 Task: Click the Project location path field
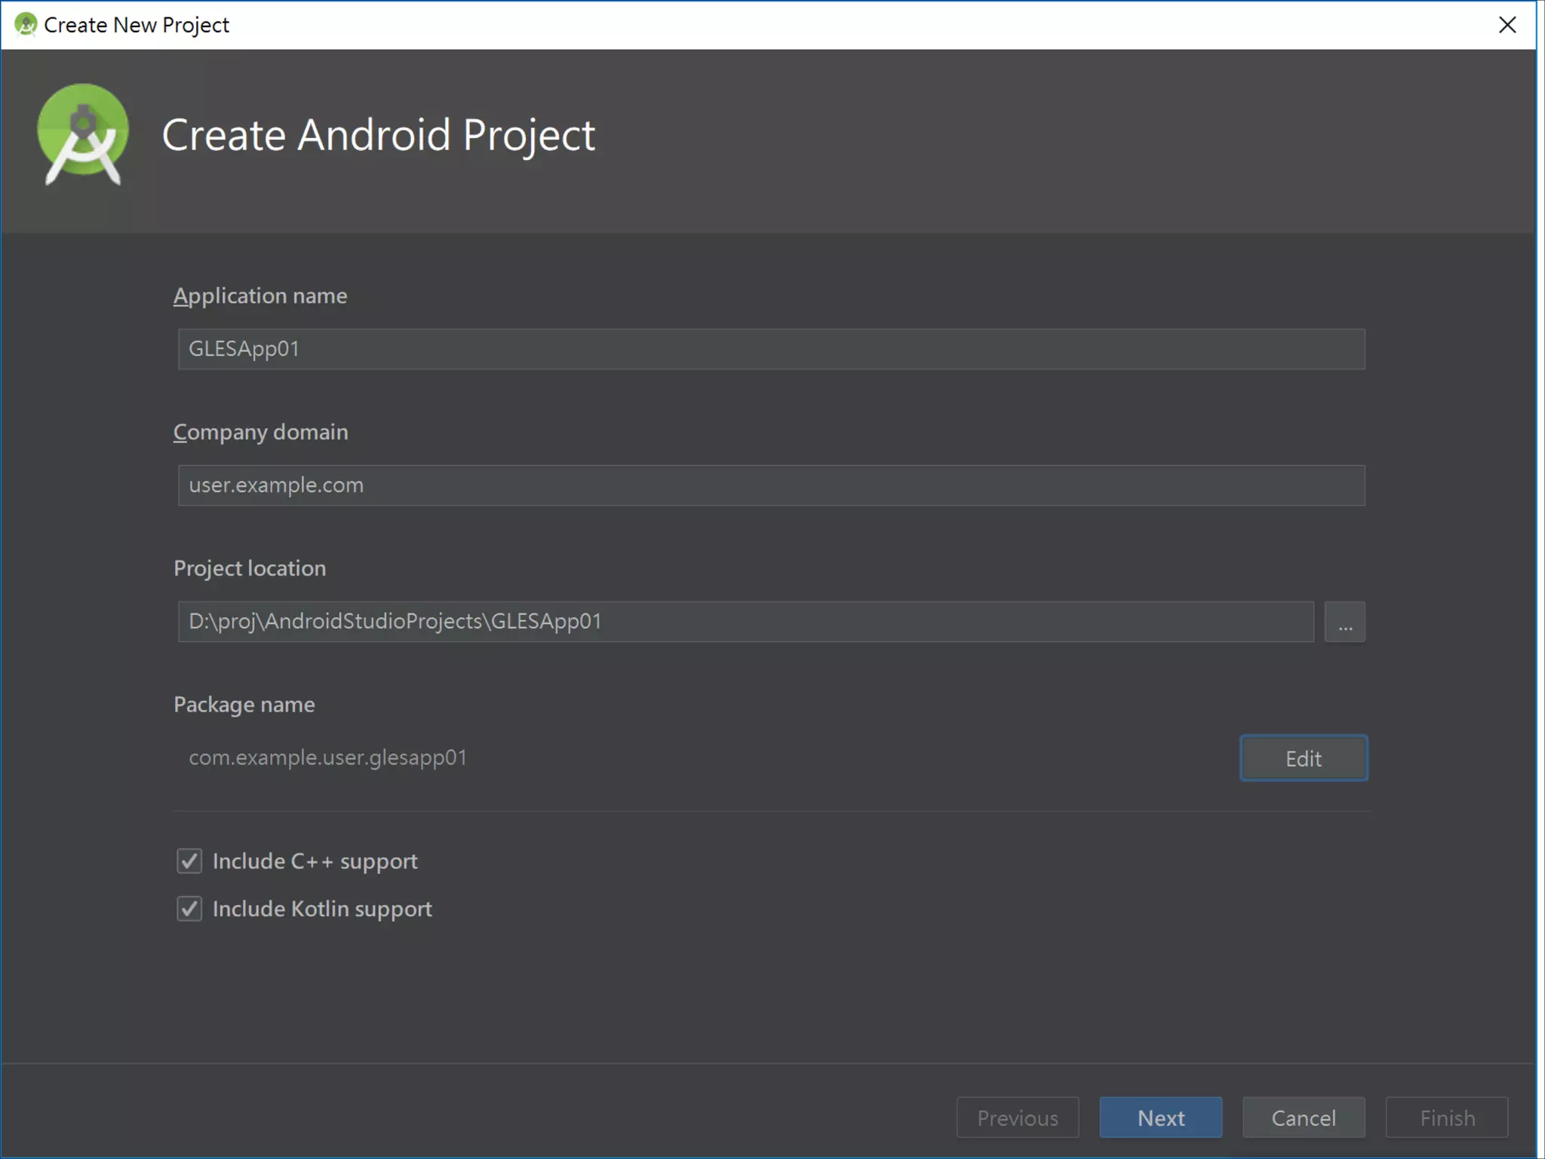pos(745,622)
